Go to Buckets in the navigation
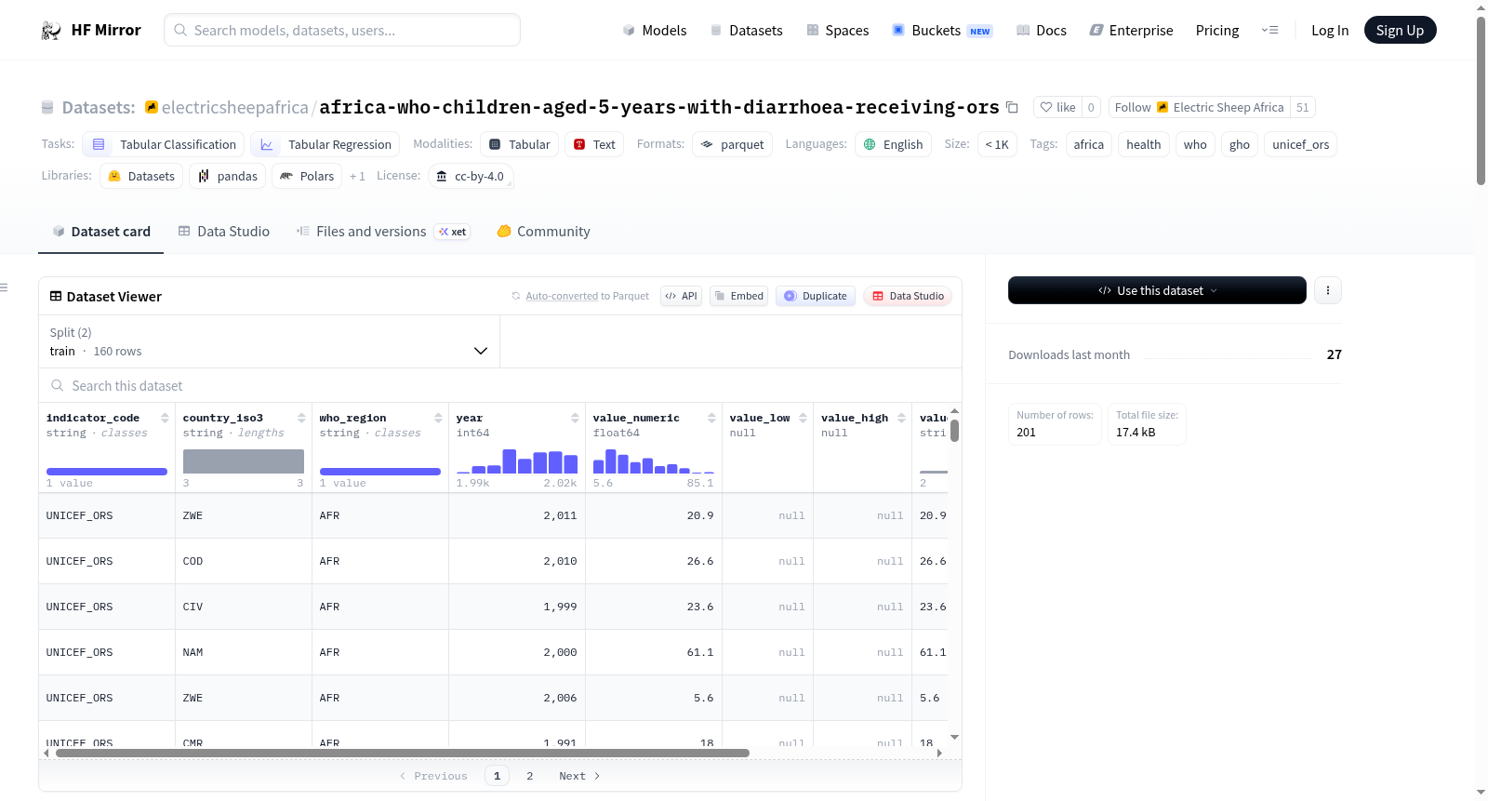 point(942,31)
